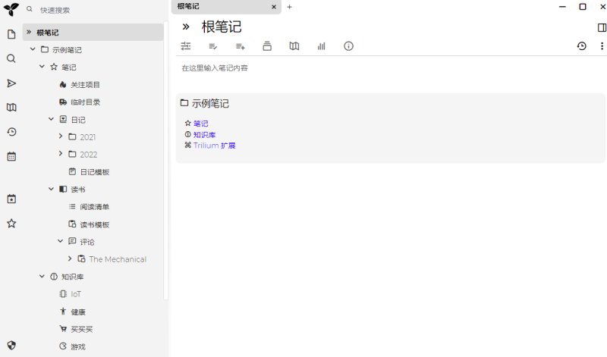Collapse the 日记 tree branch
This screenshot has width=607, height=357.
(x=51, y=119)
